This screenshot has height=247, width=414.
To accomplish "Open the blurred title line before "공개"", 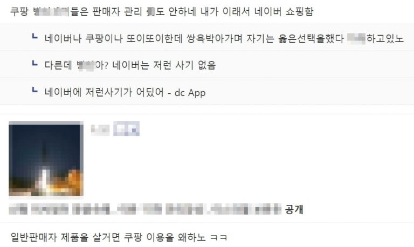I will coord(144,209).
